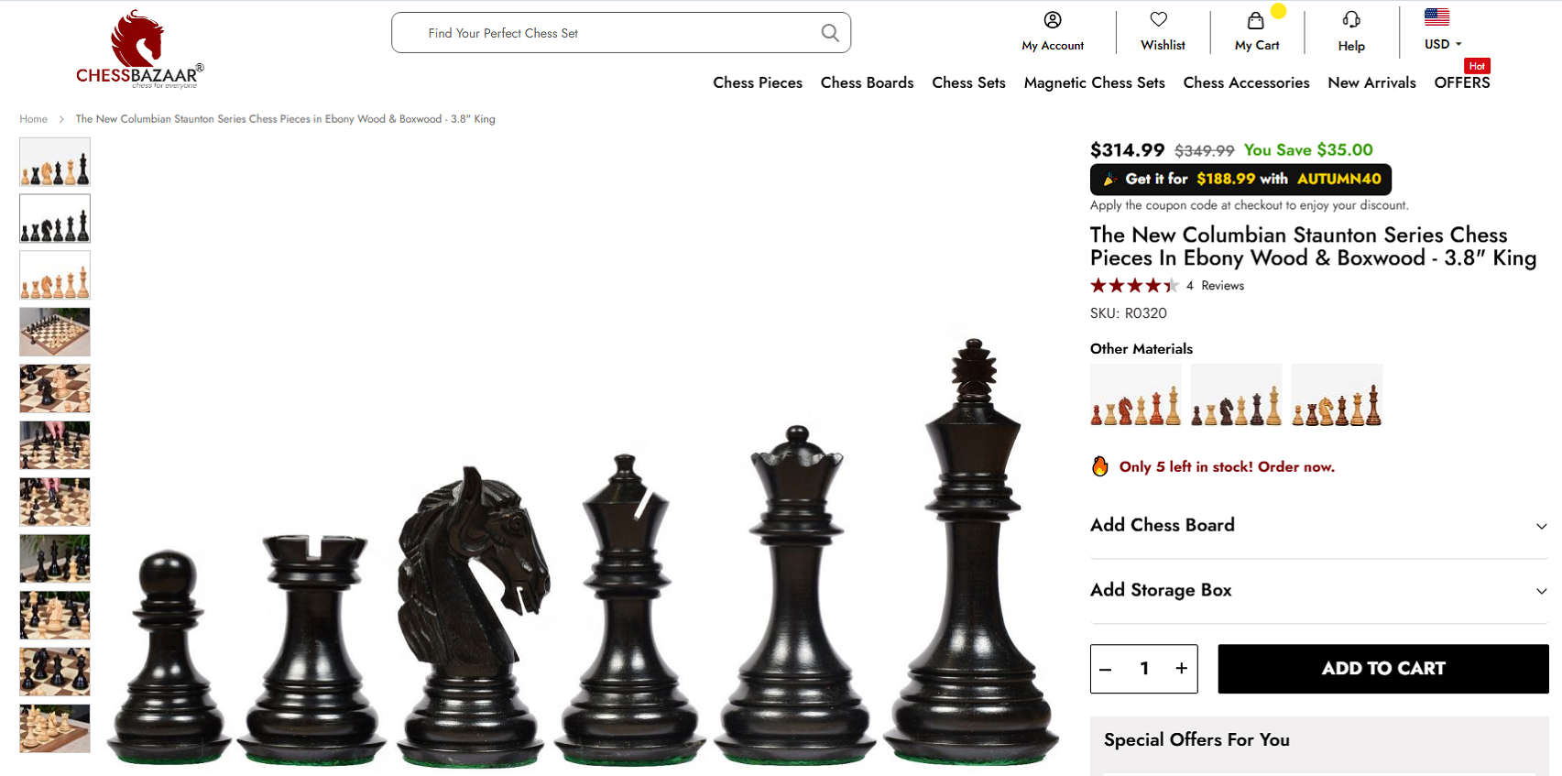The image size is (1562, 776).
Task: Open the Chess Pieces menu
Action: (758, 82)
